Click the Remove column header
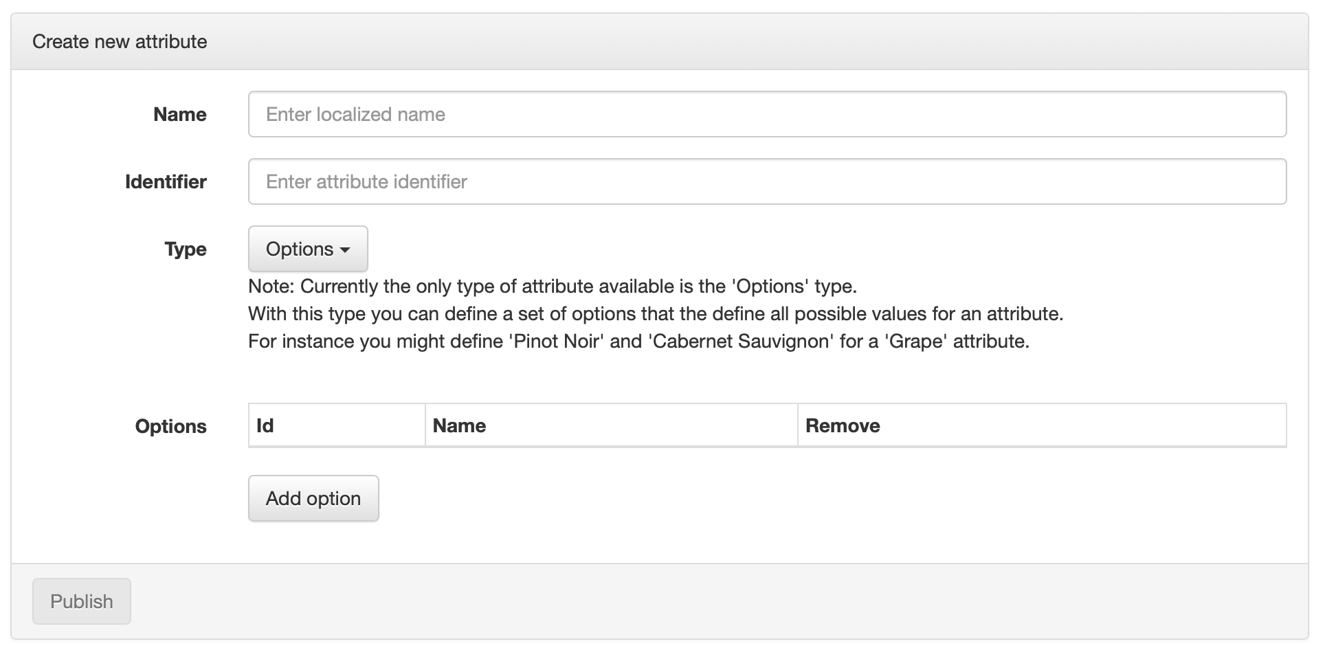This screenshot has width=1325, height=646. [842, 426]
